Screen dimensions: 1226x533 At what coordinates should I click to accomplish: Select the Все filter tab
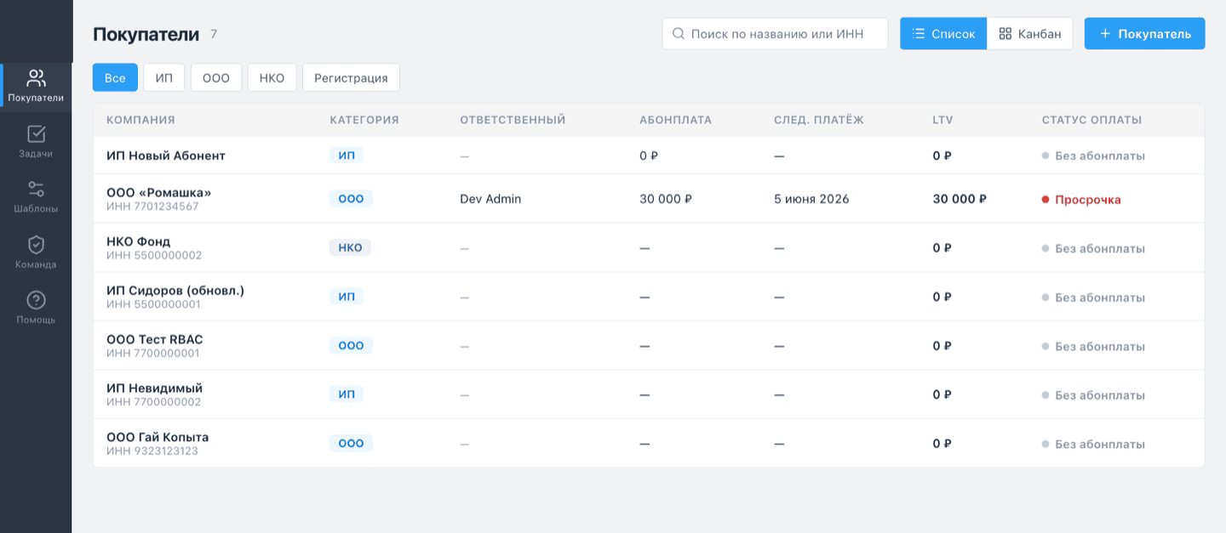115,77
